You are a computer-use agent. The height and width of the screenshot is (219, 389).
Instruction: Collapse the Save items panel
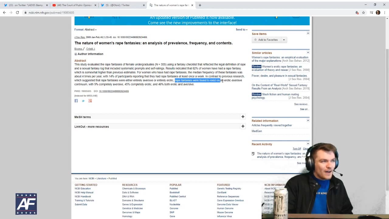308,33
